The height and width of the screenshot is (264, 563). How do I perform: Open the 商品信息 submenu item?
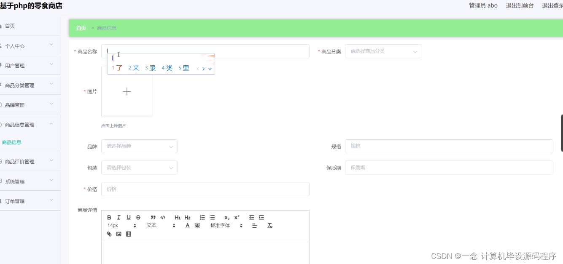pyautogui.click(x=12, y=142)
